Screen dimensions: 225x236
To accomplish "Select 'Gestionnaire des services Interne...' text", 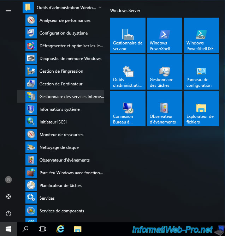I will coord(72,96).
